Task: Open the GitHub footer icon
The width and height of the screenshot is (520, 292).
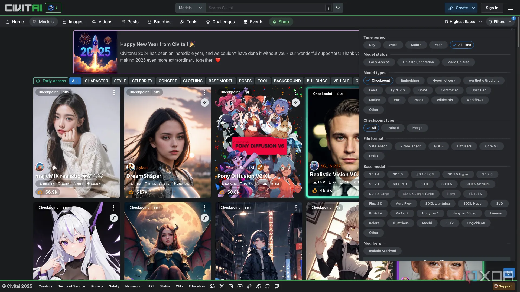Action: point(268,286)
